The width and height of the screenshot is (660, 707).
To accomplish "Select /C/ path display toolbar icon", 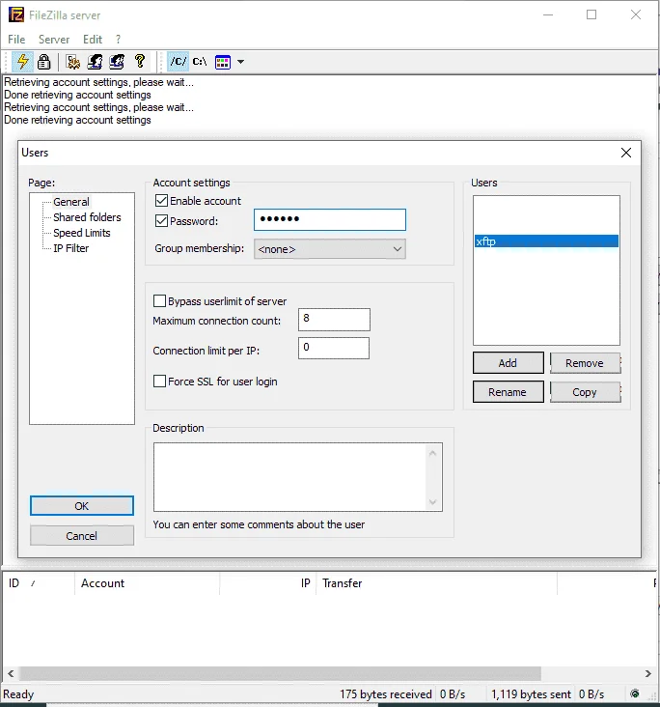I will (178, 61).
